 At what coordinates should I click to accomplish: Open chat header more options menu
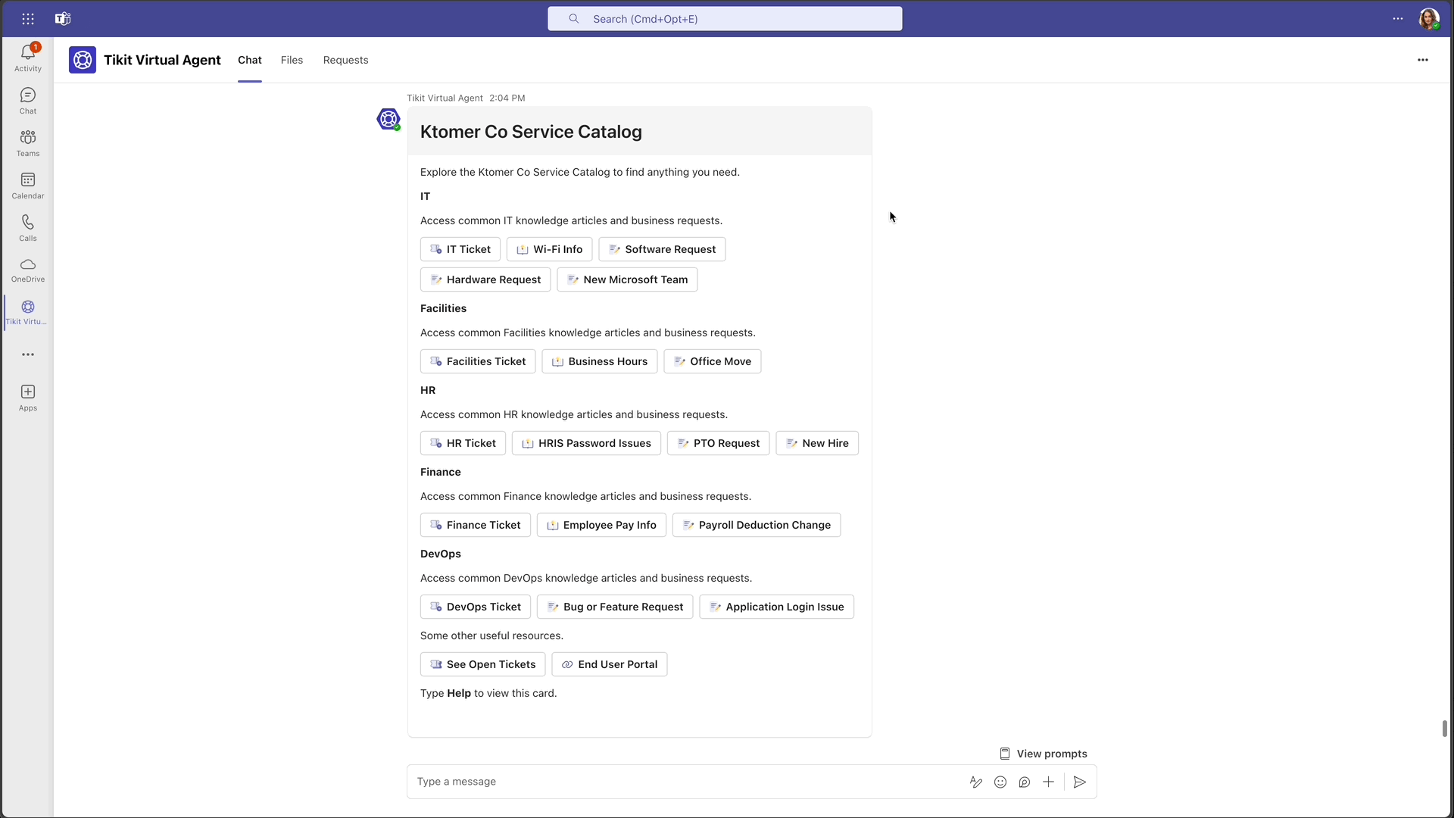click(1423, 60)
